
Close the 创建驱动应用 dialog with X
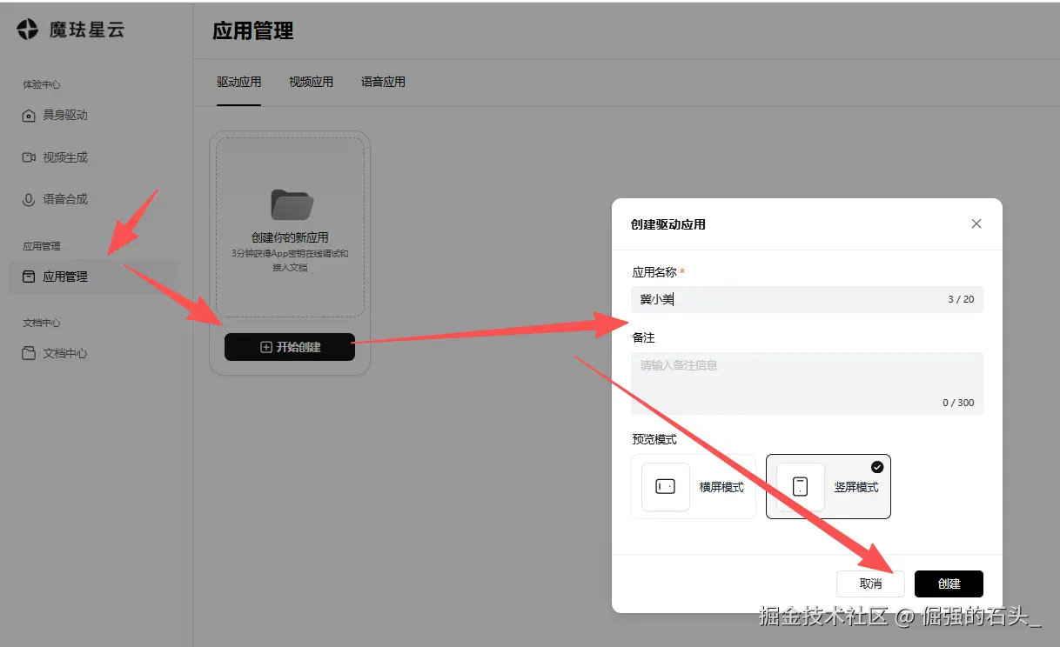976,223
